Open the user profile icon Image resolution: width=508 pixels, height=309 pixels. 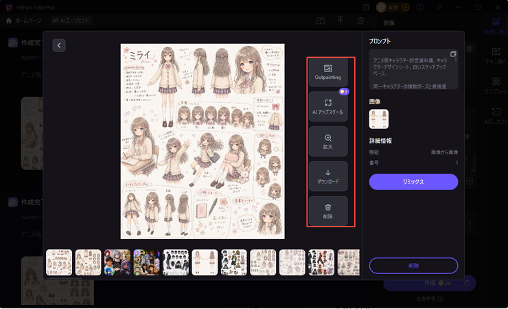[x=419, y=7]
